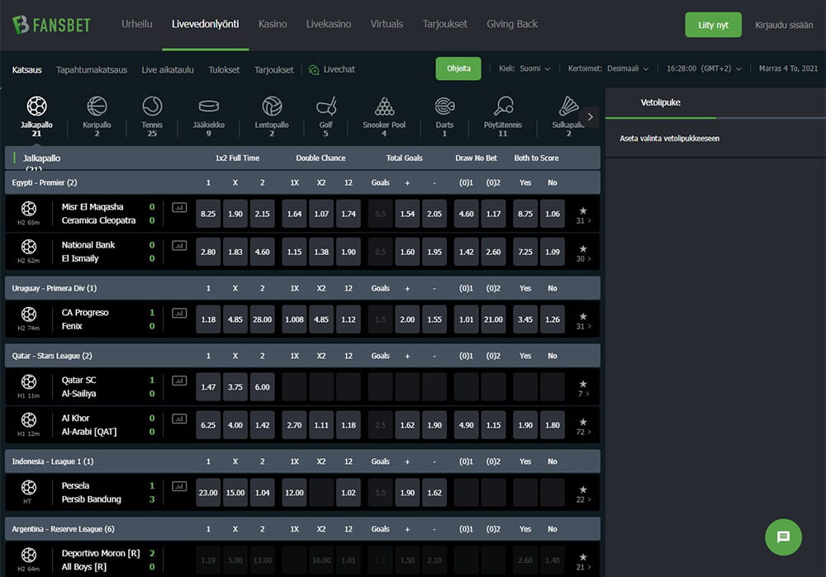Open the Kieli Suomi language dropdown
This screenshot has height=577, width=826.
525,69
